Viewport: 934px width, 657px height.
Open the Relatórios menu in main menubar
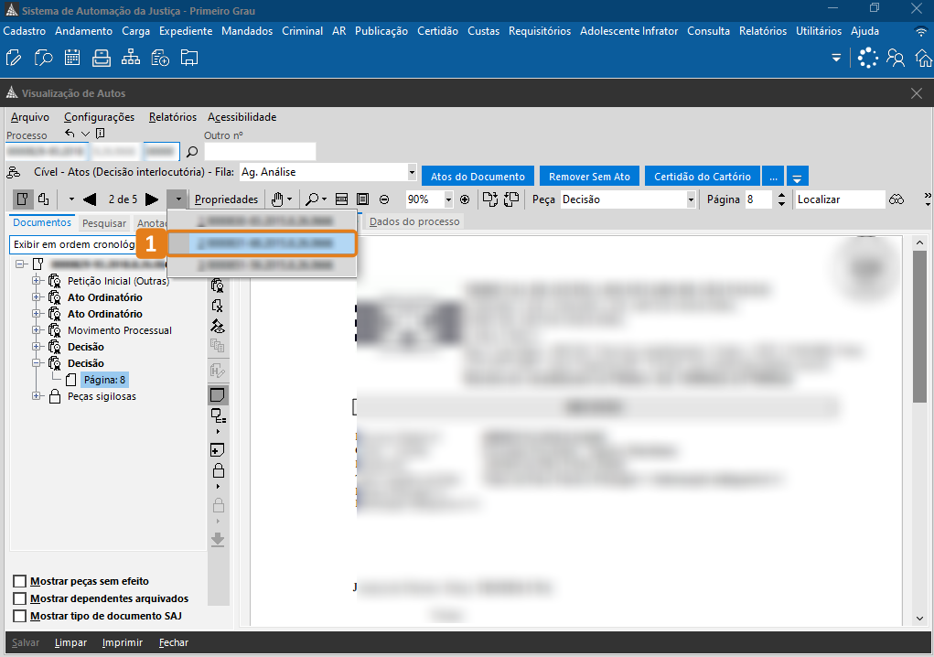tap(763, 31)
